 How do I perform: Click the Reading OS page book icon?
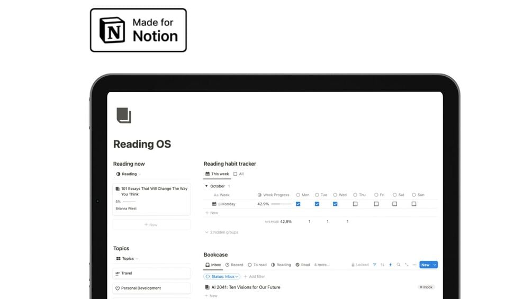[x=124, y=115]
